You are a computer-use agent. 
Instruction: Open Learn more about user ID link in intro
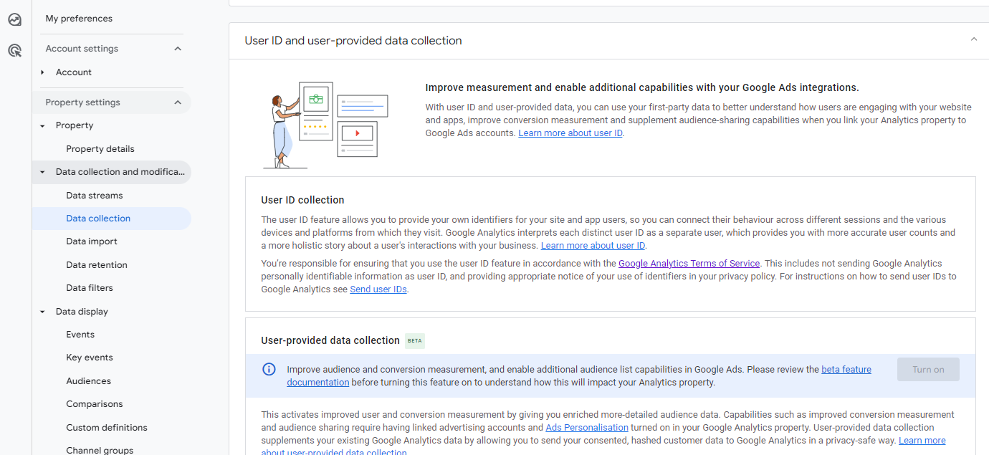click(x=570, y=133)
